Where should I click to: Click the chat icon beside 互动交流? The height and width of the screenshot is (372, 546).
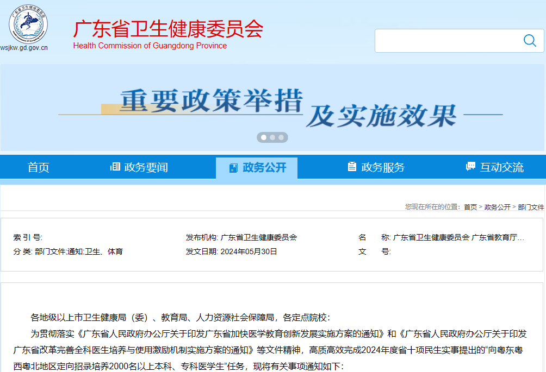click(469, 167)
